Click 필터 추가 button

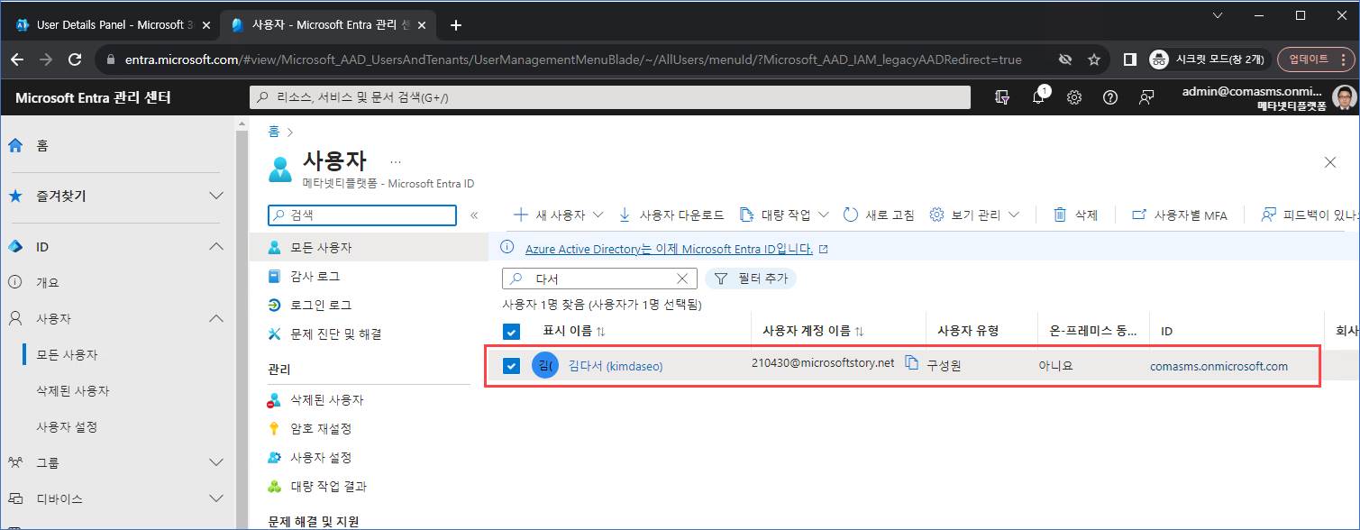click(x=751, y=279)
